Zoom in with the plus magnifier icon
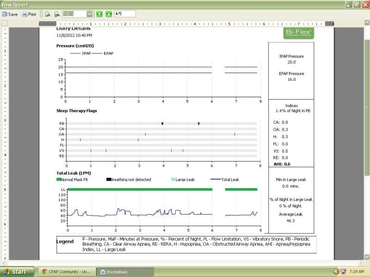Viewport: 370px width, 277px height. [x=56, y=14]
